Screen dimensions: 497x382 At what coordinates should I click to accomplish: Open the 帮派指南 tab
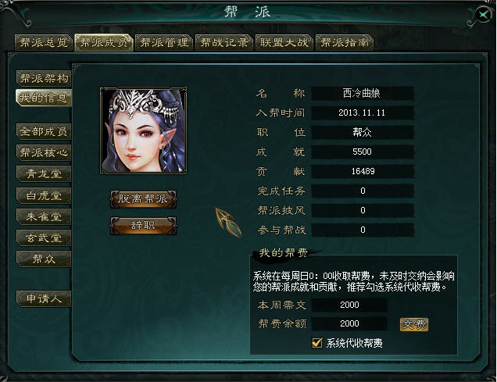pyautogui.click(x=345, y=42)
